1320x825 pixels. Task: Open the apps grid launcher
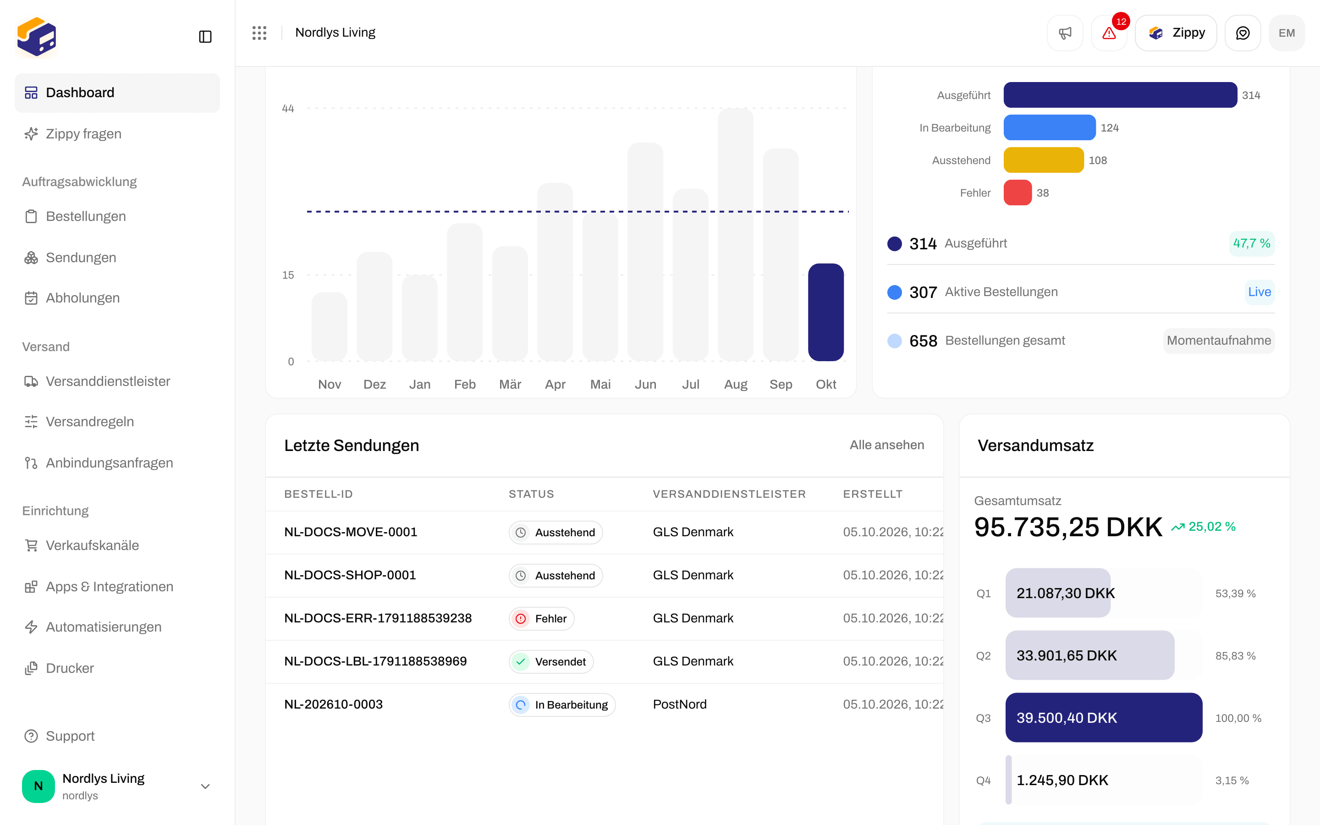click(x=259, y=33)
